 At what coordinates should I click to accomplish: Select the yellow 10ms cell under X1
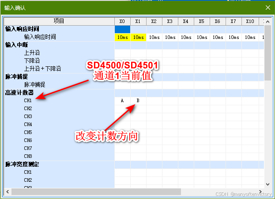pos(138,37)
